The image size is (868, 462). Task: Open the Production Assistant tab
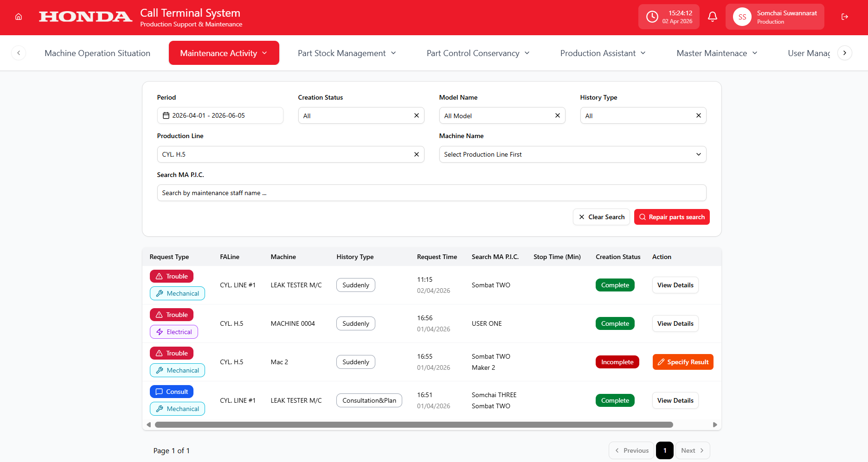point(602,53)
